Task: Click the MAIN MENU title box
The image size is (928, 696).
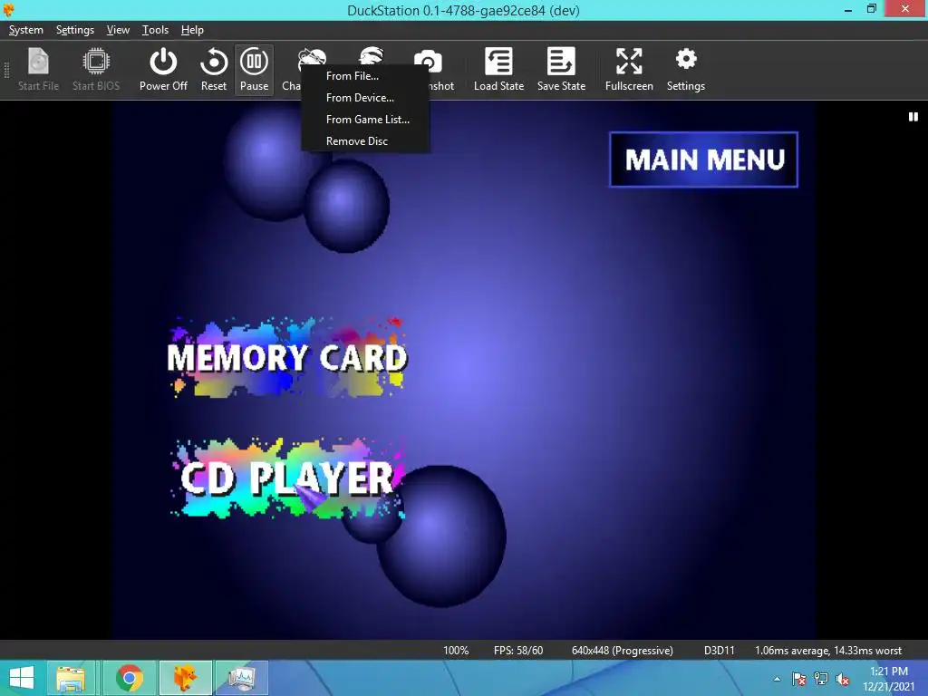Action: click(x=703, y=159)
